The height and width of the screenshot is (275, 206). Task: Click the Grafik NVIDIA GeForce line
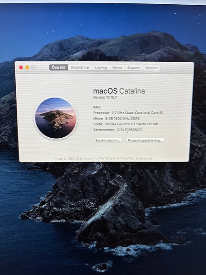pyautogui.click(x=126, y=124)
